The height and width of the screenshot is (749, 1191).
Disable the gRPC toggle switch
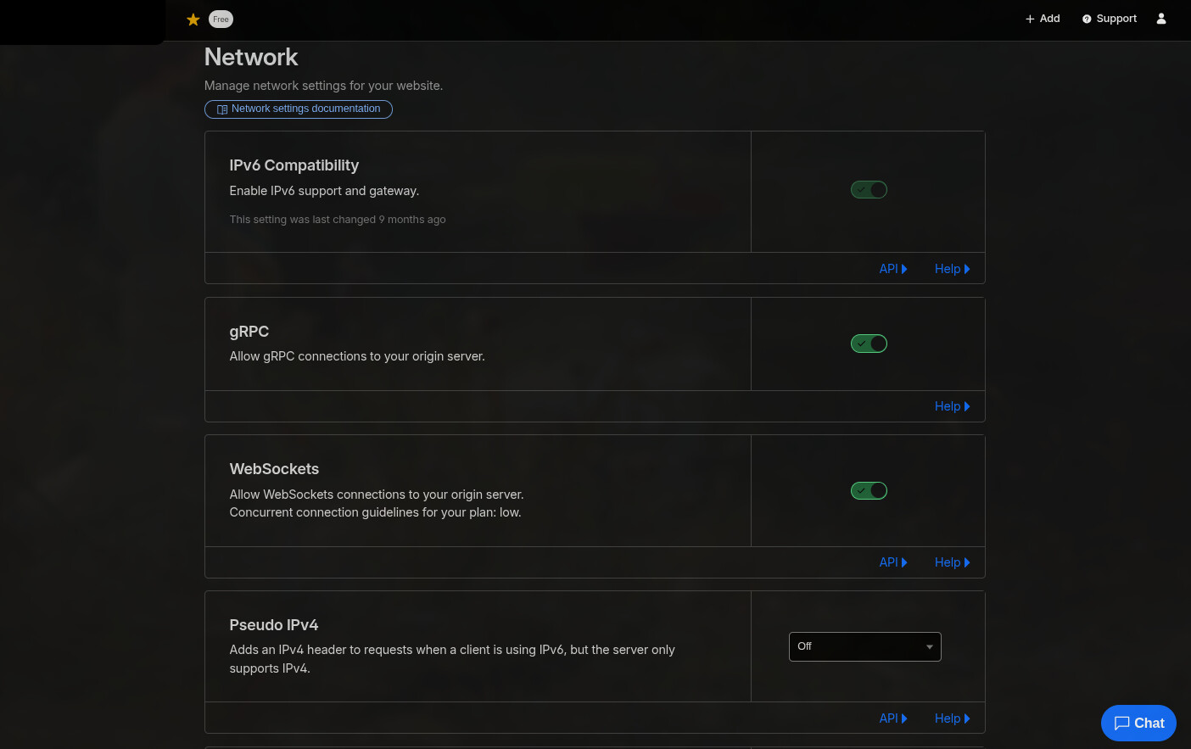click(869, 344)
